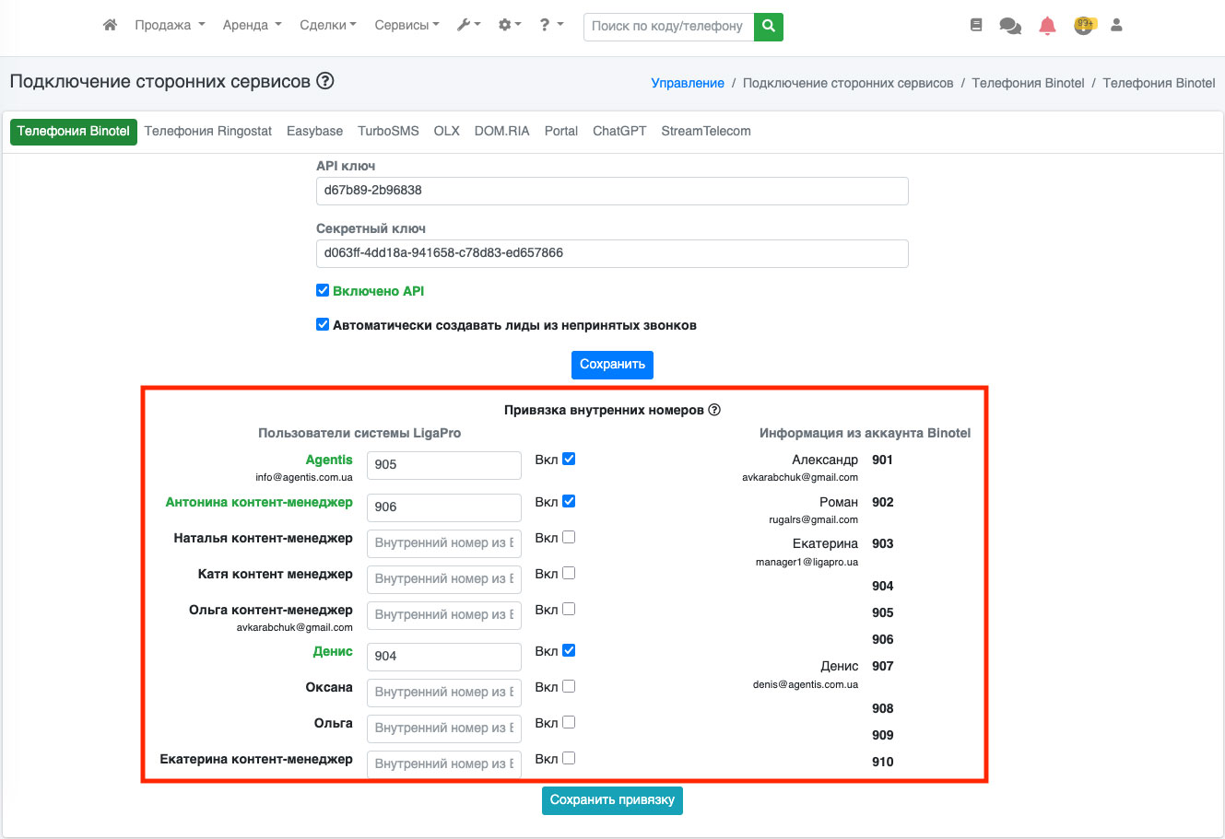Click the green search magnifier button
This screenshot has height=839, width=1225.
click(768, 27)
